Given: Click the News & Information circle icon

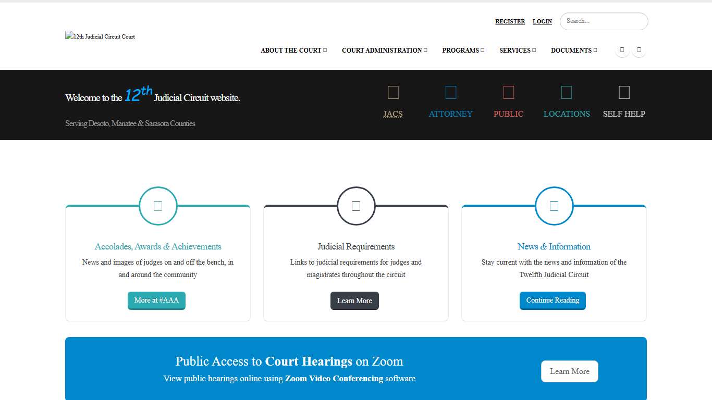Looking at the screenshot, I should click(554, 206).
